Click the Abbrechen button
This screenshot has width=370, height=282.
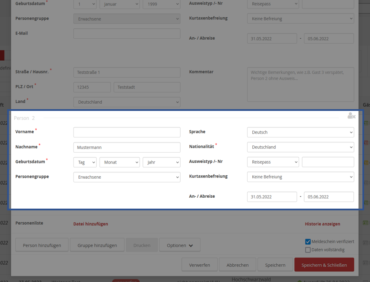point(238,265)
